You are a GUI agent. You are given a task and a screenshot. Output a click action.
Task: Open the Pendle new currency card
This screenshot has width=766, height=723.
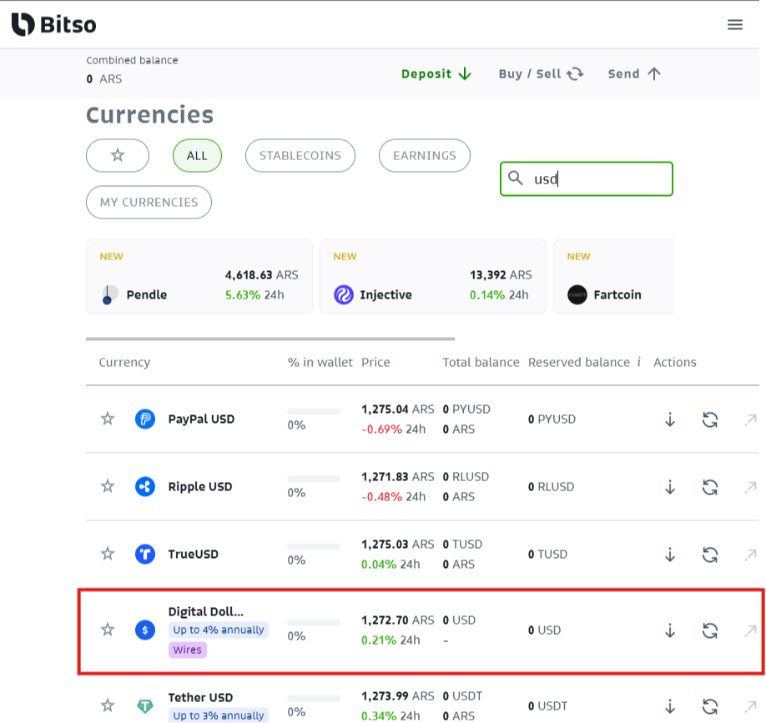(x=199, y=276)
